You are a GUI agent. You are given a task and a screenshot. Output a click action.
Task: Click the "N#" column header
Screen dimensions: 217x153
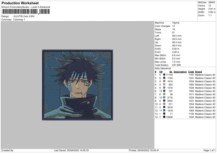[x=161, y=72]
